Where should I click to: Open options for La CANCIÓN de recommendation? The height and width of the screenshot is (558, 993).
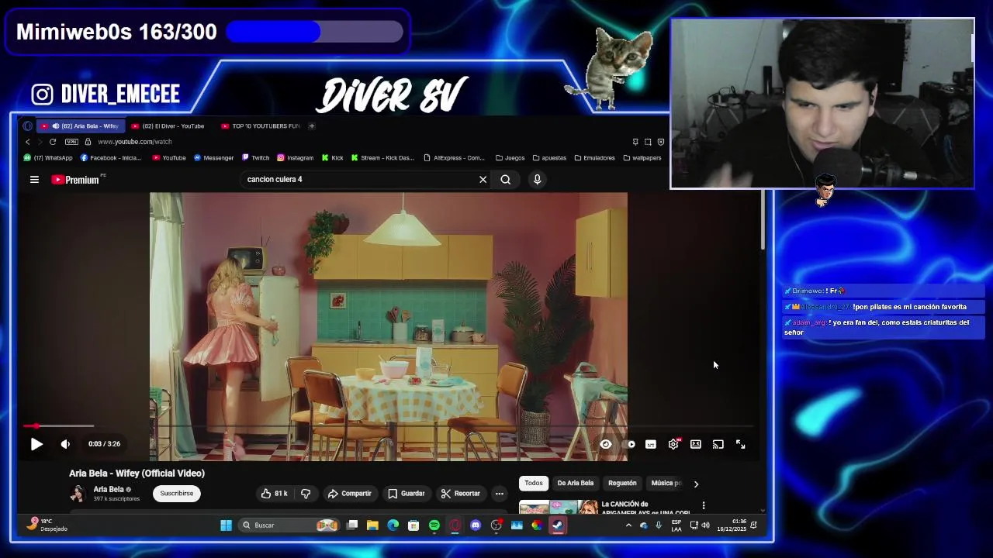704,505
